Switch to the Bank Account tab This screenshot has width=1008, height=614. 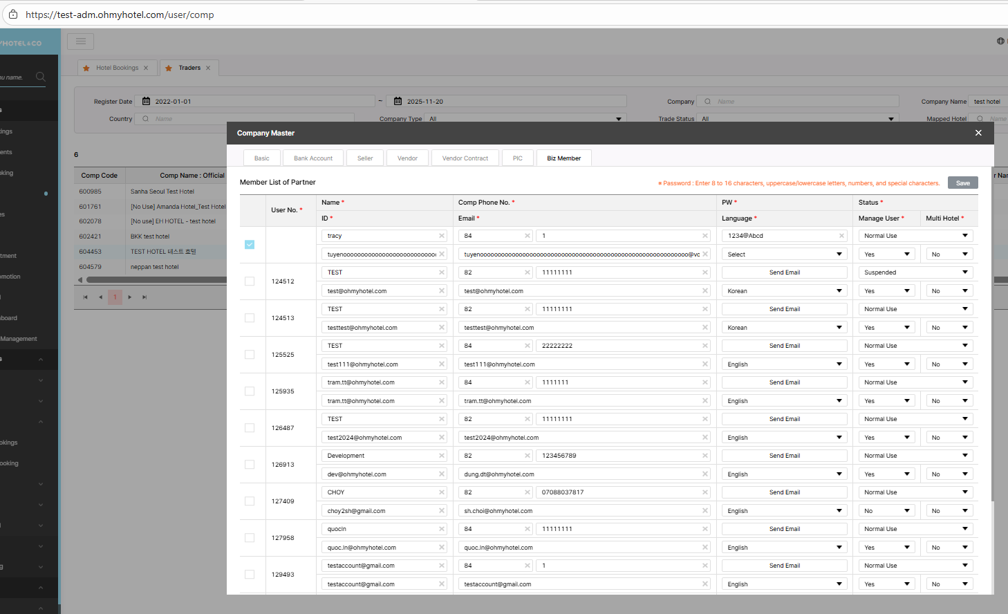coord(312,158)
